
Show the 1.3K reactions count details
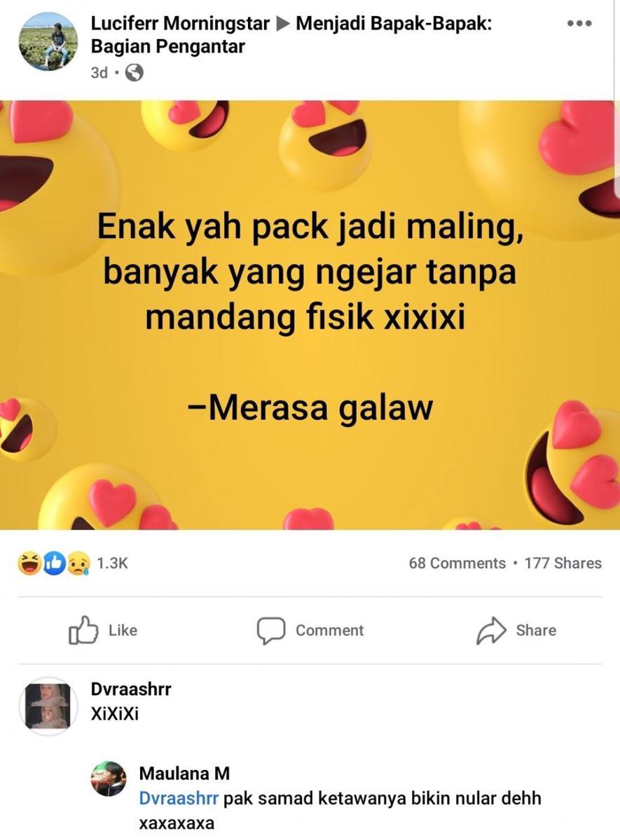click(112, 563)
